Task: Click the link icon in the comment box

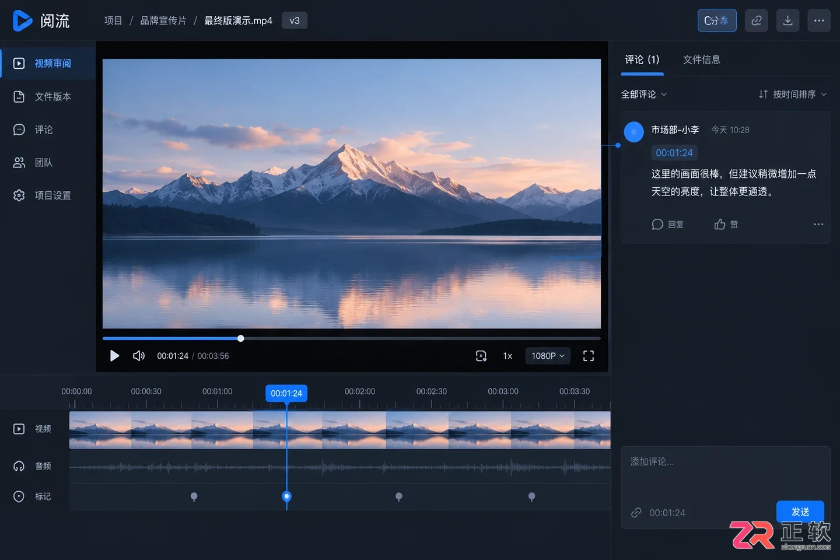Action: pyautogui.click(x=636, y=513)
